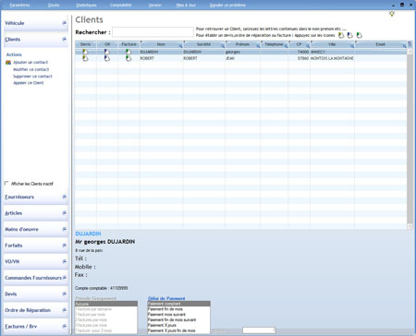This screenshot has width=416, height=336.
Task: Click Modifier ce contact link
Action: tap(31, 69)
